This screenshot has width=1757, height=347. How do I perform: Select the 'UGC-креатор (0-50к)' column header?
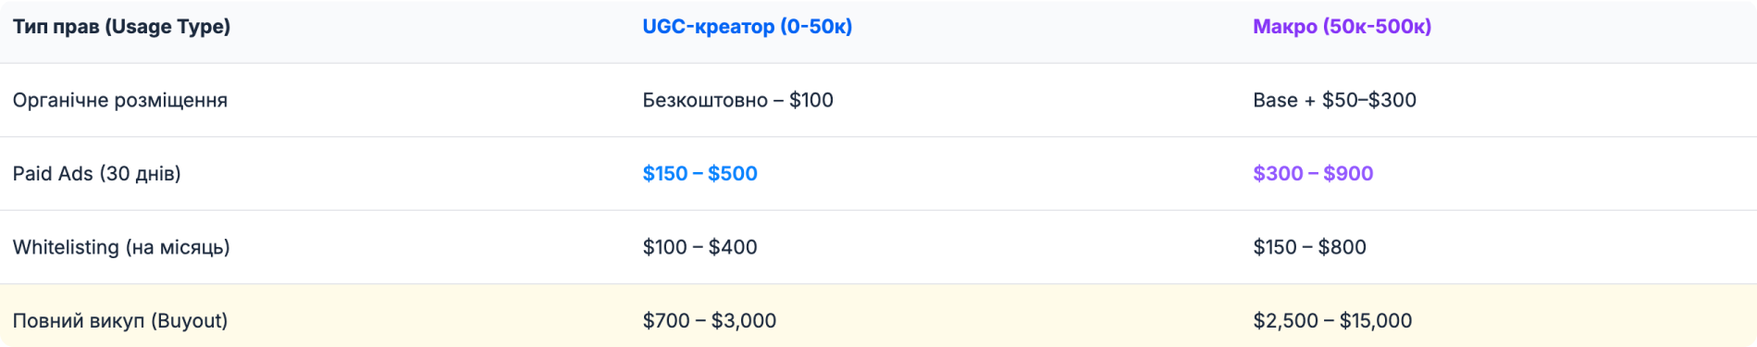[x=748, y=27]
